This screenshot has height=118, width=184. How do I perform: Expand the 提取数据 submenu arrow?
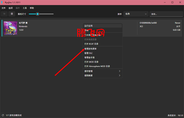point(120,75)
